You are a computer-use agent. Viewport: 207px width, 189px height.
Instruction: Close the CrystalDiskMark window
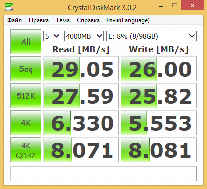(192, 5)
